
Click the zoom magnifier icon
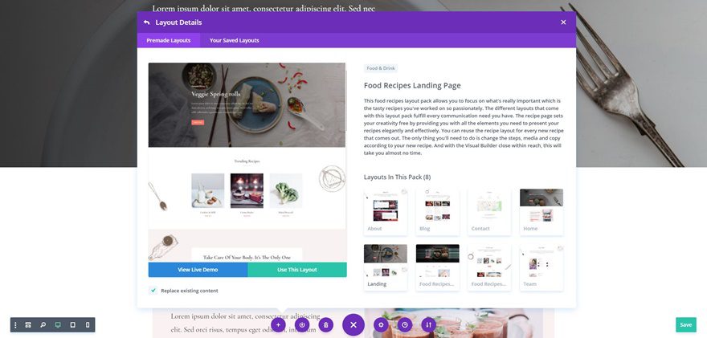coord(43,325)
